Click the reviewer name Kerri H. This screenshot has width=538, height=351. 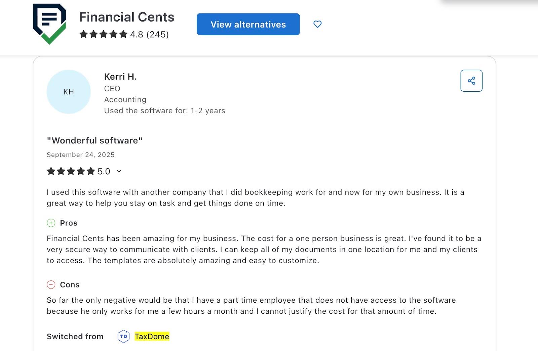tap(120, 76)
